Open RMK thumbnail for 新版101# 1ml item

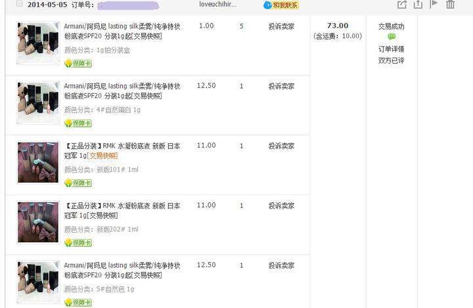[38, 162]
